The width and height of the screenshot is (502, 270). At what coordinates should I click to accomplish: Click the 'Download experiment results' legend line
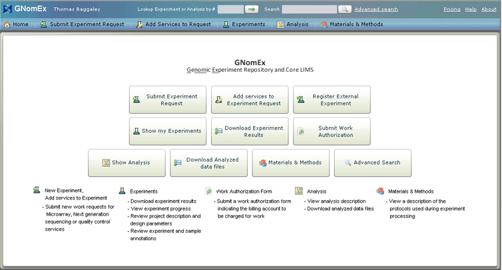tap(162, 202)
